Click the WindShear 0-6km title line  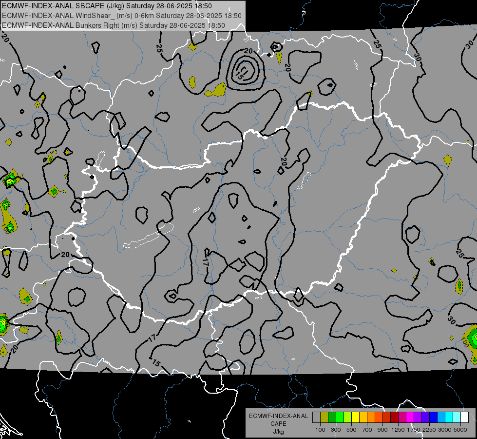click(x=122, y=16)
